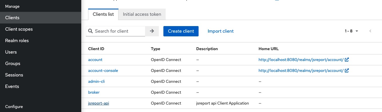Go to previous page chevron
382x112 pixels.
(370, 31)
